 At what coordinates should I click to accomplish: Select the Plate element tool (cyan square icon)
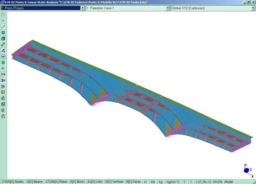click(3, 32)
